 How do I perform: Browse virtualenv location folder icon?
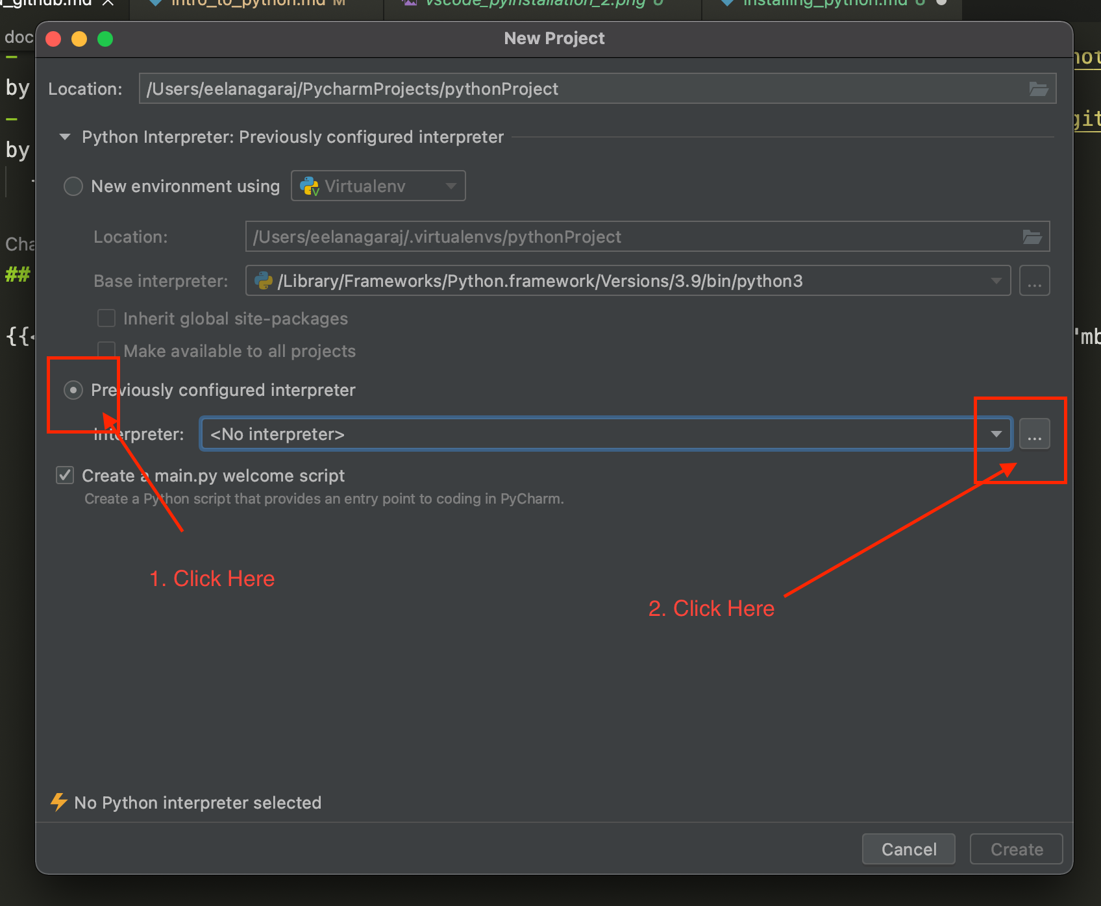point(1032,237)
